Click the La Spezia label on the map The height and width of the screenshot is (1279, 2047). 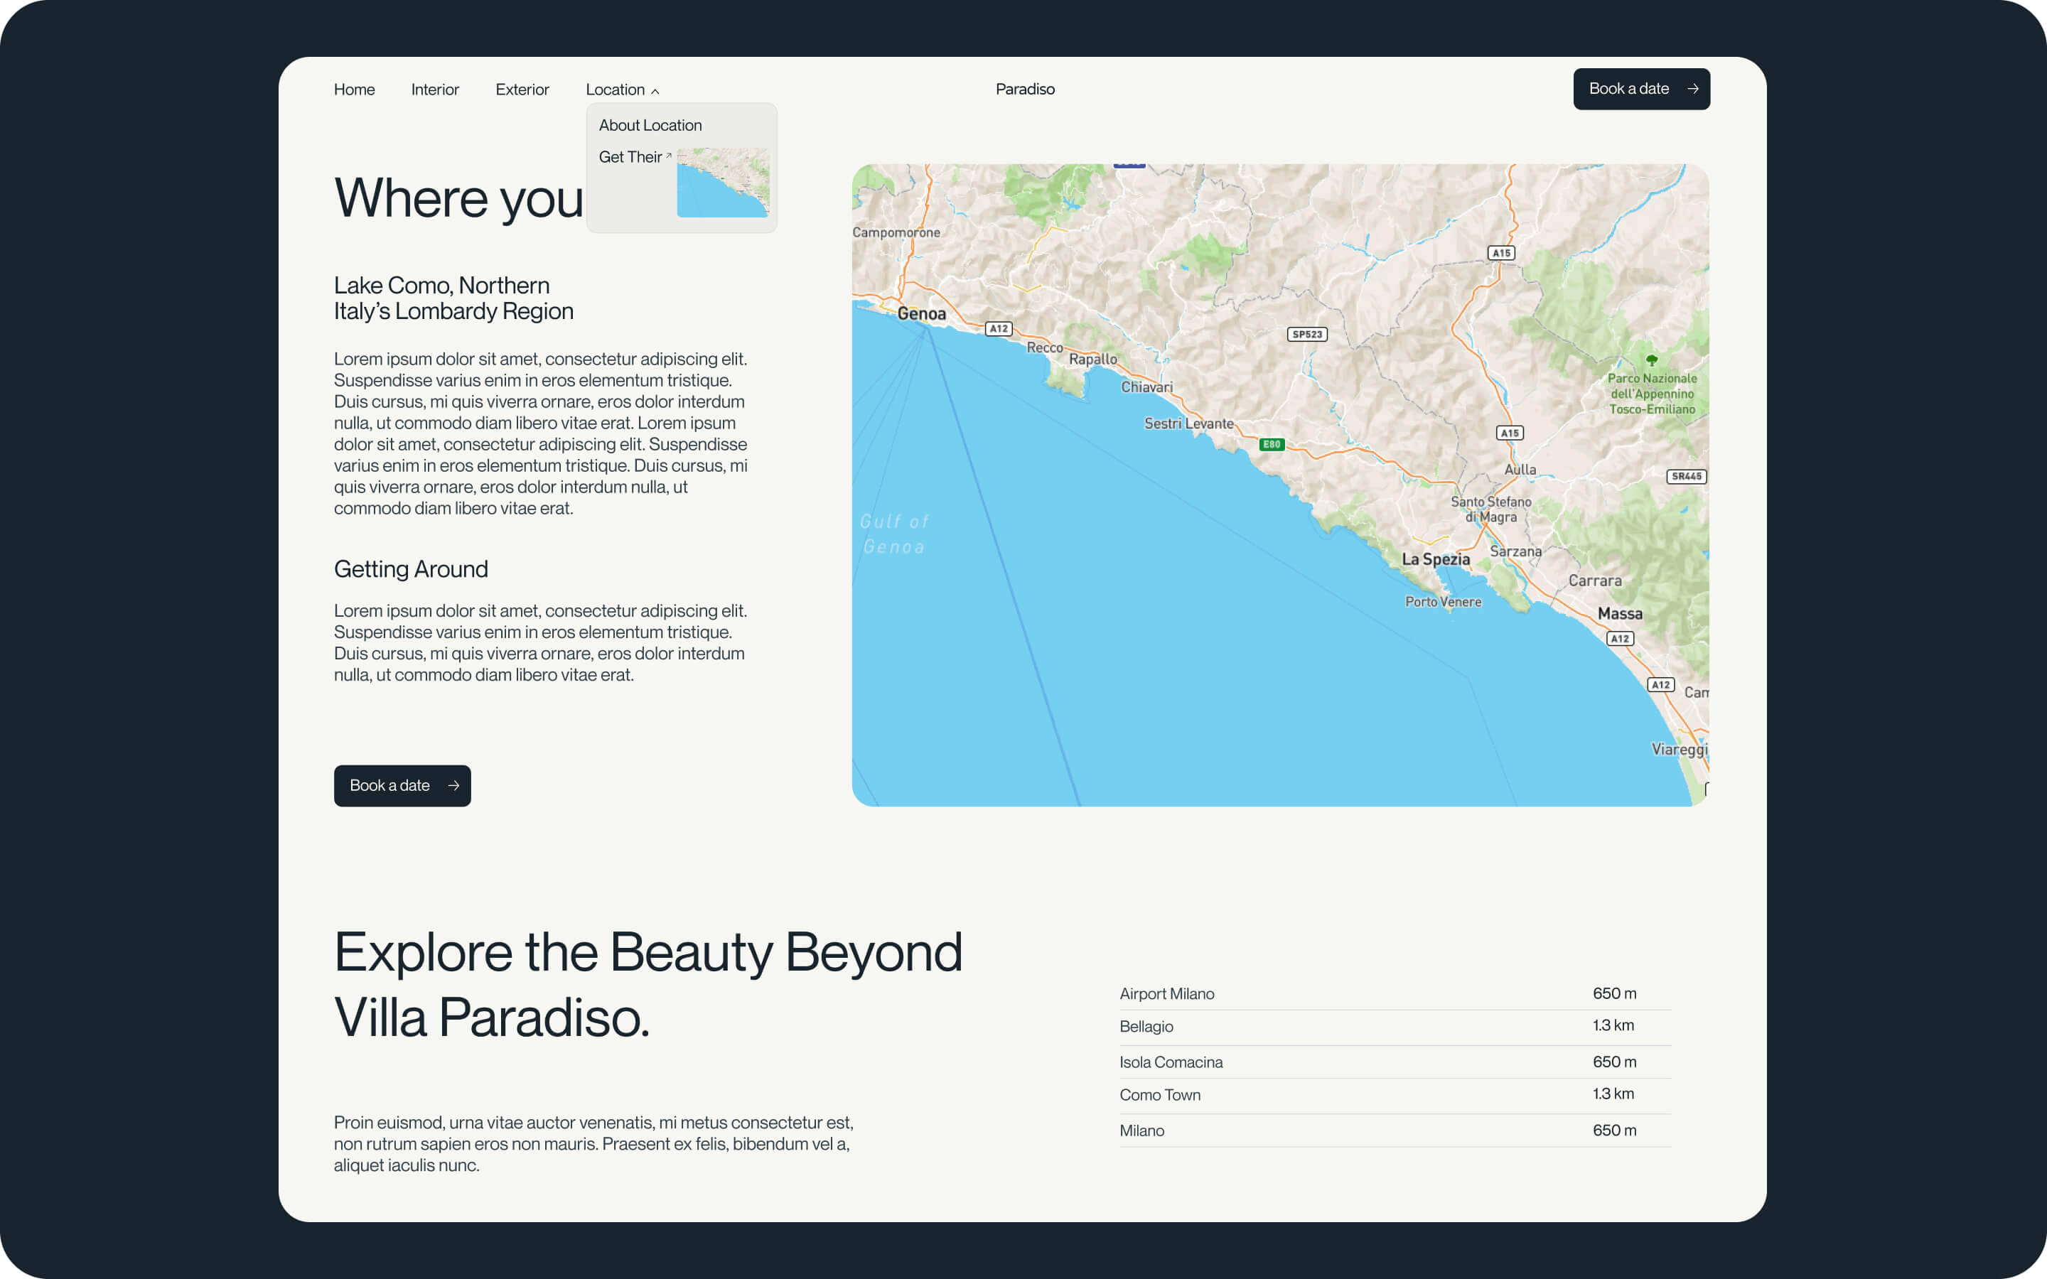tap(1436, 558)
